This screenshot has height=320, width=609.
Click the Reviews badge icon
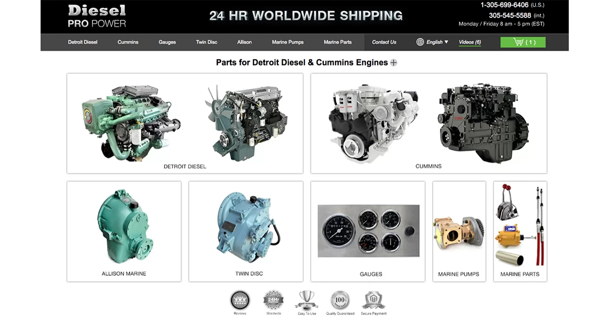pyautogui.click(x=240, y=301)
